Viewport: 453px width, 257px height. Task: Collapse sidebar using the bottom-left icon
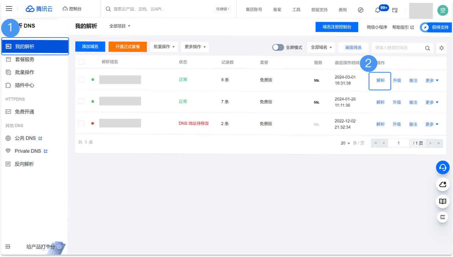coord(8,247)
